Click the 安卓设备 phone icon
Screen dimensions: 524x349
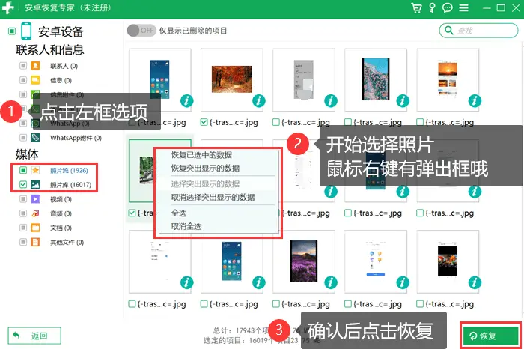coord(26,31)
